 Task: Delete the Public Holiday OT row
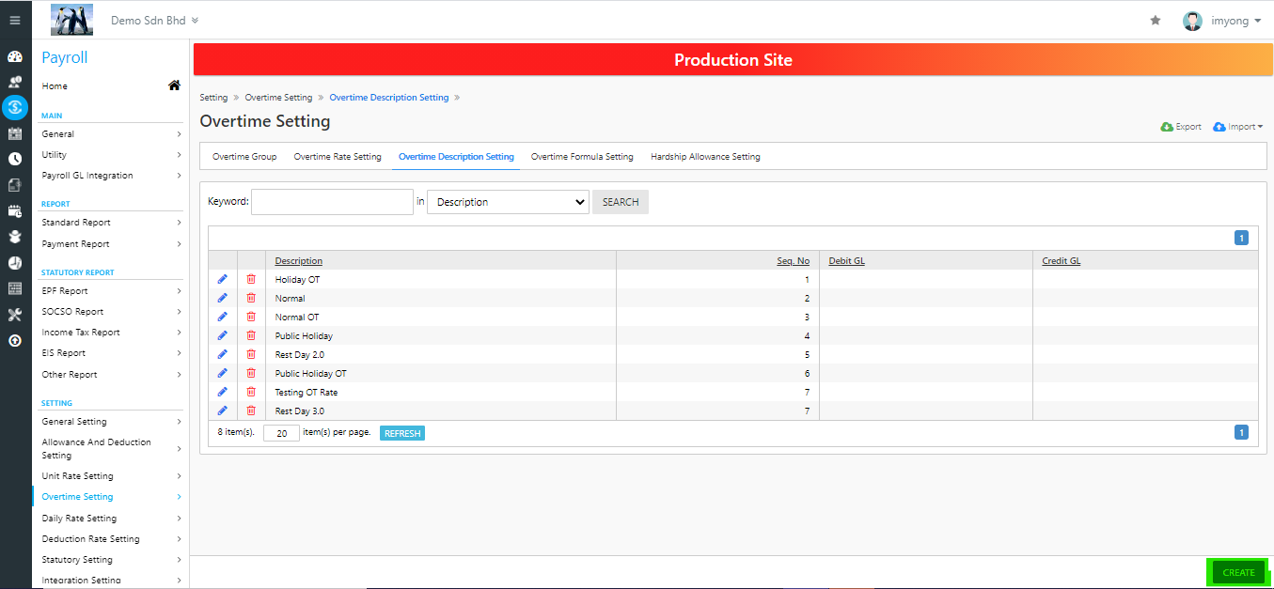click(251, 373)
